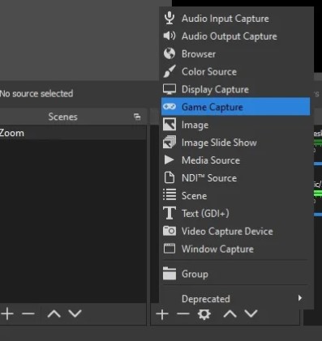The image size is (322, 341).
Task: Click the stacked images icon for Slide Show
Action: point(170,143)
